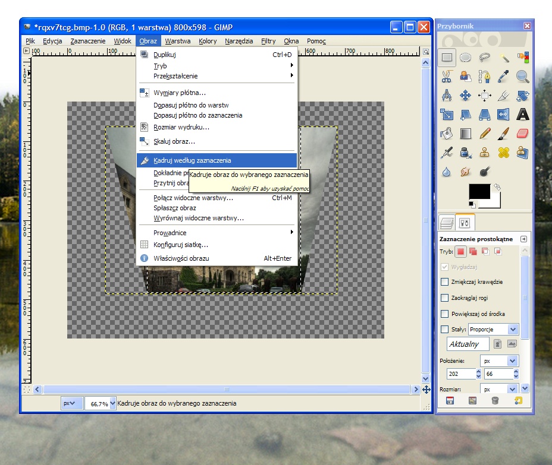Click the black foreground color swatch

pos(478,192)
